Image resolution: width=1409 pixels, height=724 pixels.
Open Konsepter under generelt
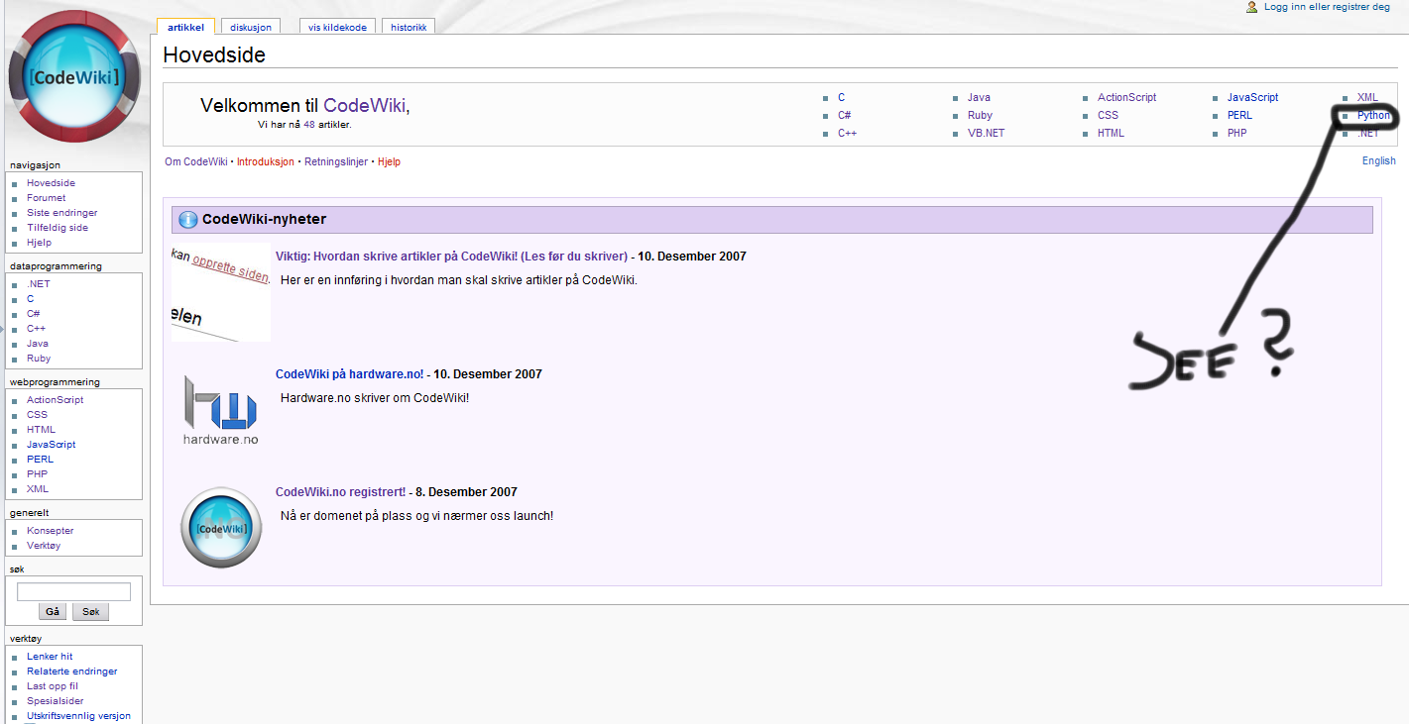click(x=50, y=531)
